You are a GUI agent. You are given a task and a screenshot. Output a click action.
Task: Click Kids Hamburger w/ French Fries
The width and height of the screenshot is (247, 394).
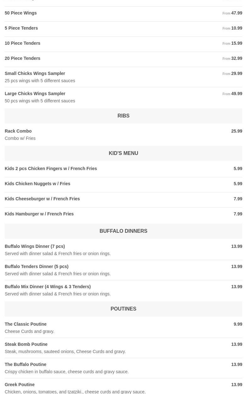click(x=39, y=214)
